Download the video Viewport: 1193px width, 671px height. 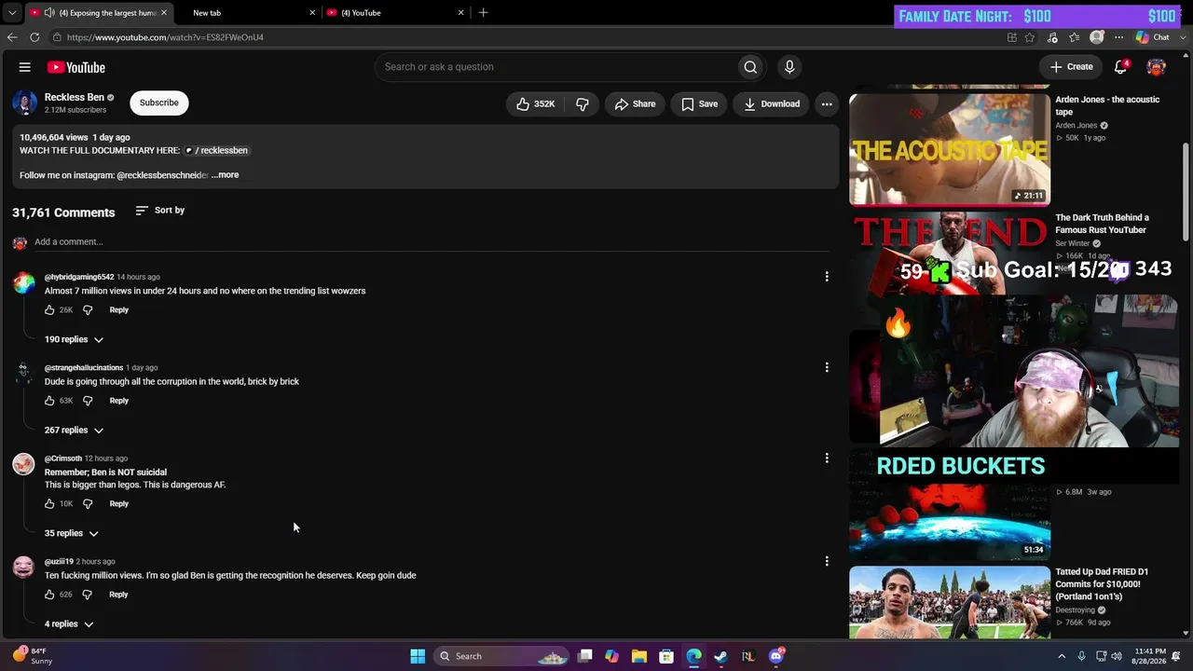coord(772,104)
